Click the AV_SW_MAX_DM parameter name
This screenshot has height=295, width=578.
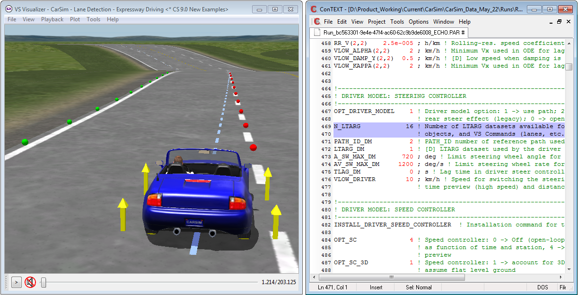(x=357, y=164)
